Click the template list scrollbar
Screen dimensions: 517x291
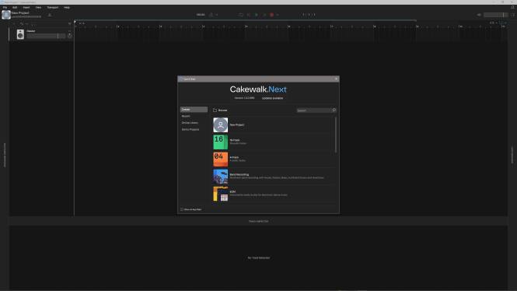[x=336, y=135]
